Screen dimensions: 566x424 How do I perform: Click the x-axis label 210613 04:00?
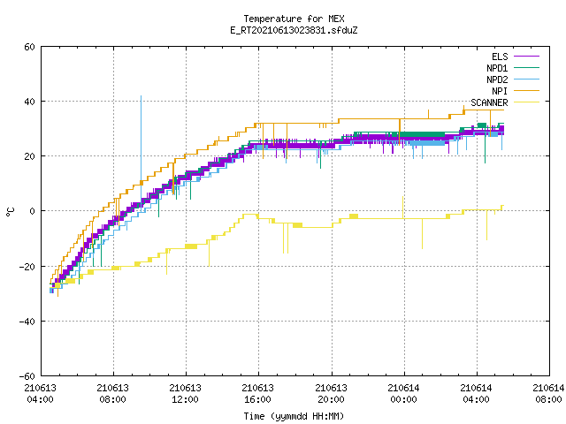pyautogui.click(x=40, y=394)
